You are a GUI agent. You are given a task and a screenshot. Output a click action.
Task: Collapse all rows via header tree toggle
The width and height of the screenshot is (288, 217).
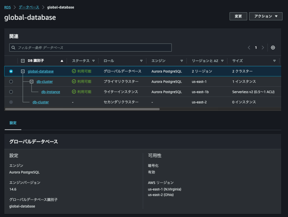23,61
